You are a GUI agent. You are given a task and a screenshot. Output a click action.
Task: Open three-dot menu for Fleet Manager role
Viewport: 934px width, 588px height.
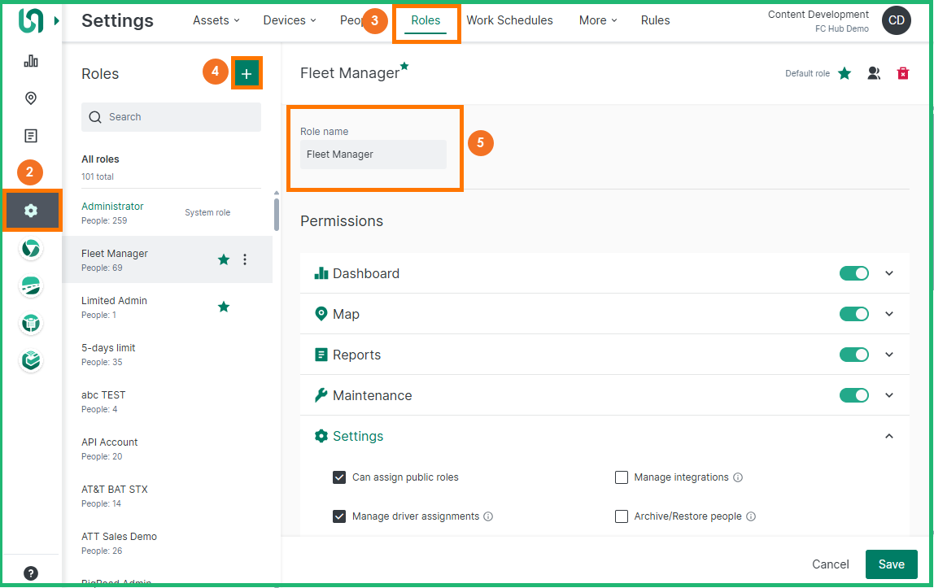(245, 260)
